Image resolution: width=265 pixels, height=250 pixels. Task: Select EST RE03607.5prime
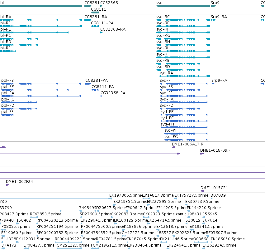tap(222, 233)
